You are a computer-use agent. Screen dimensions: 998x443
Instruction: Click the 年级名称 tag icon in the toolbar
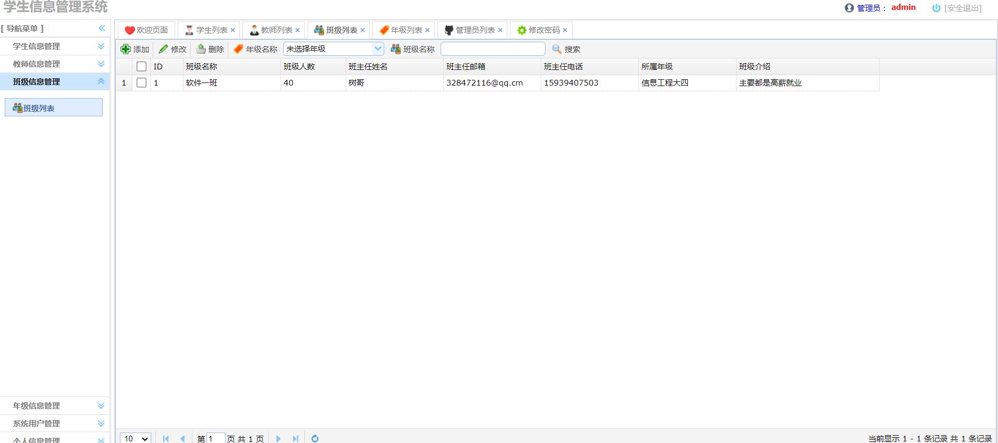tap(238, 49)
